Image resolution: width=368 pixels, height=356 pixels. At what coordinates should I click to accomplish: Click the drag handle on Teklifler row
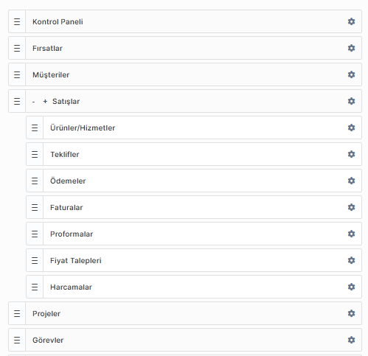point(35,154)
